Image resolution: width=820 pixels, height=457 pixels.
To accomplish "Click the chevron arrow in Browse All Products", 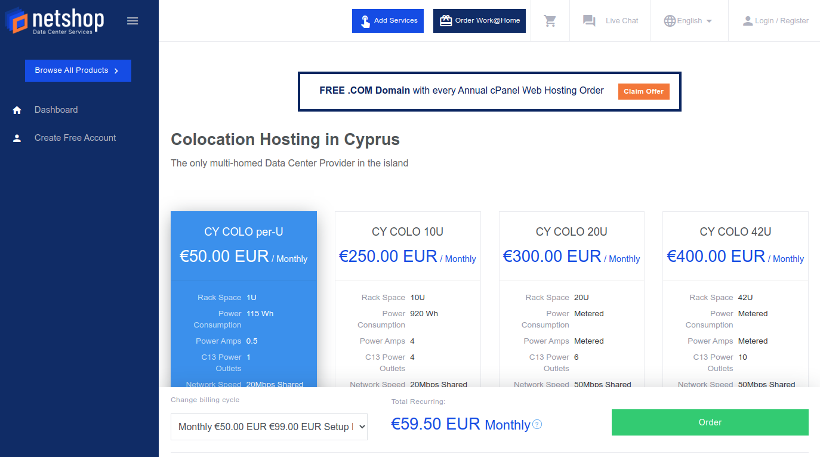I will pyautogui.click(x=116, y=70).
